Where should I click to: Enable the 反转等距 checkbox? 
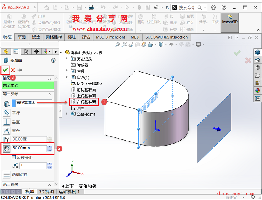[14, 157]
